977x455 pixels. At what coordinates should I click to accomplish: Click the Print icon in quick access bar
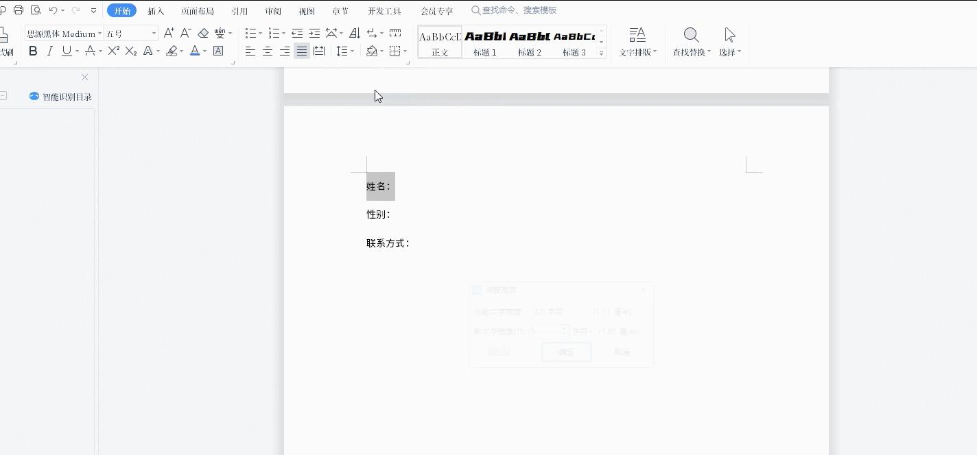[x=18, y=10]
